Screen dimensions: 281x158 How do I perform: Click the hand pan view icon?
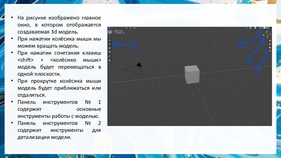click(x=270, y=44)
